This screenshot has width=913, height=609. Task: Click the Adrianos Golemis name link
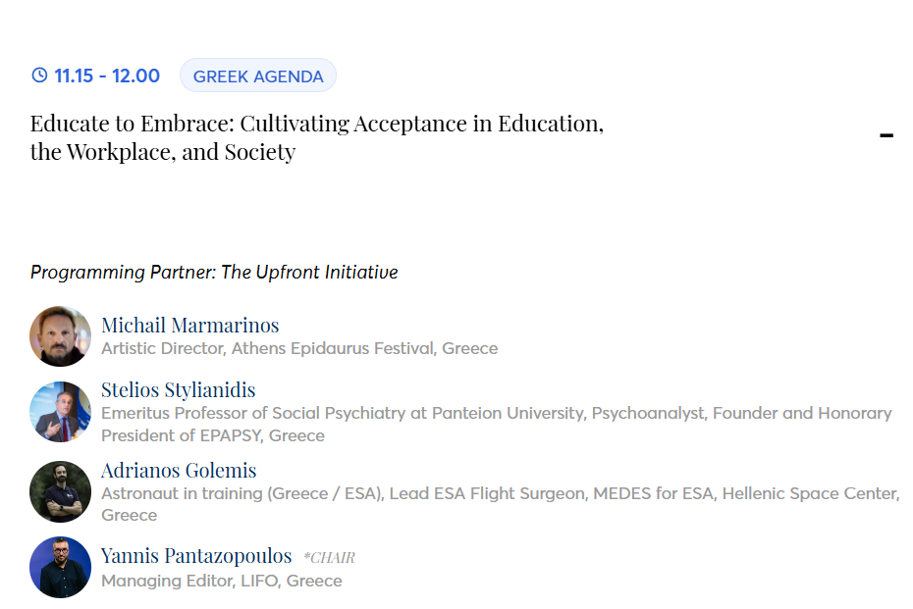pyautogui.click(x=179, y=470)
